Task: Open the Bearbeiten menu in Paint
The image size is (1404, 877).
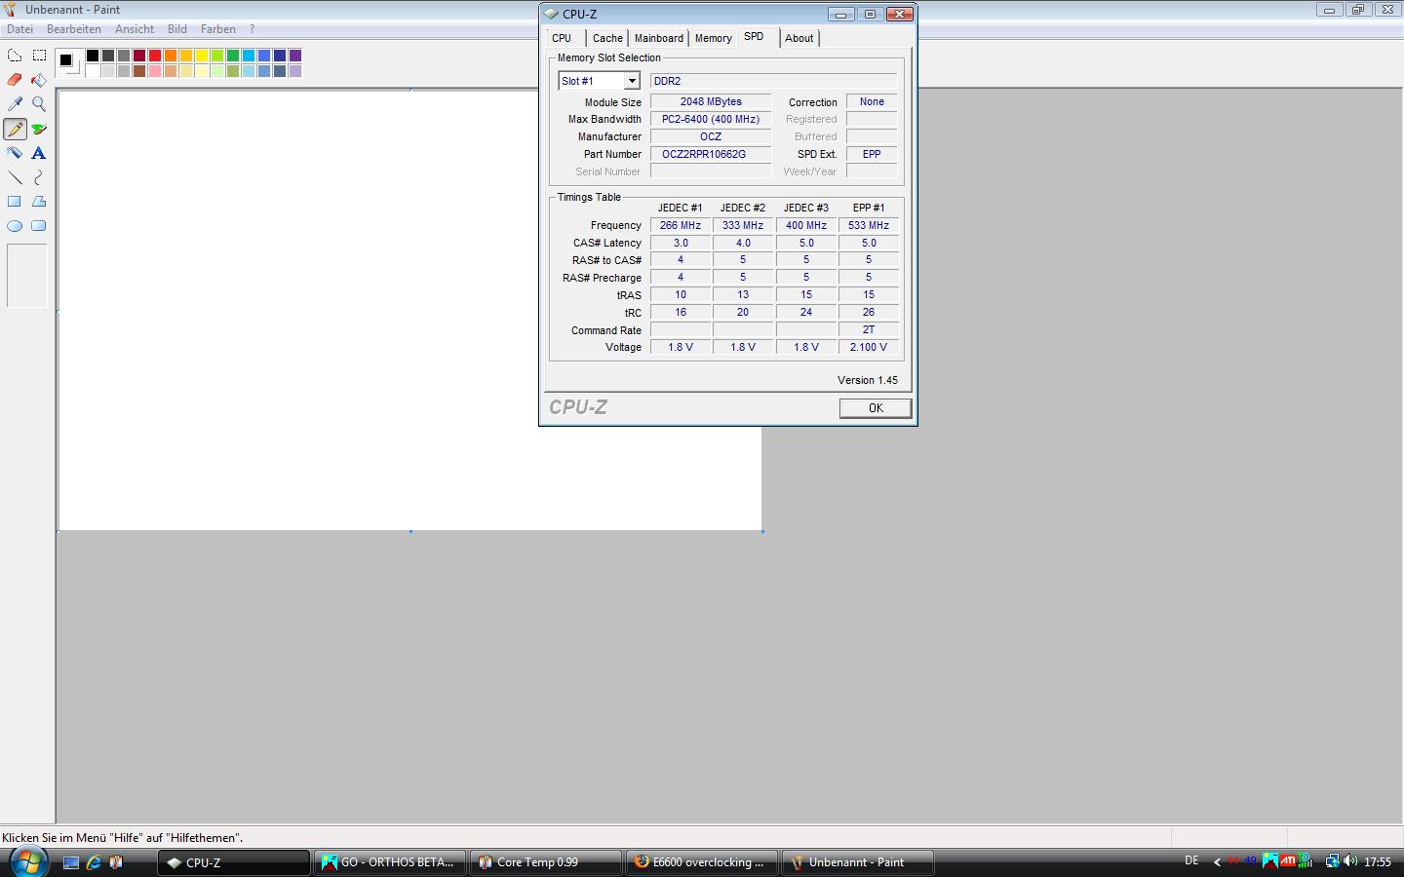Action: (x=74, y=29)
